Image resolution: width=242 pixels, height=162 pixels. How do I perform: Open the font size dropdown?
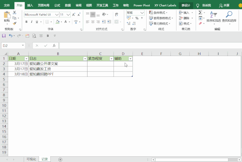point(68,15)
